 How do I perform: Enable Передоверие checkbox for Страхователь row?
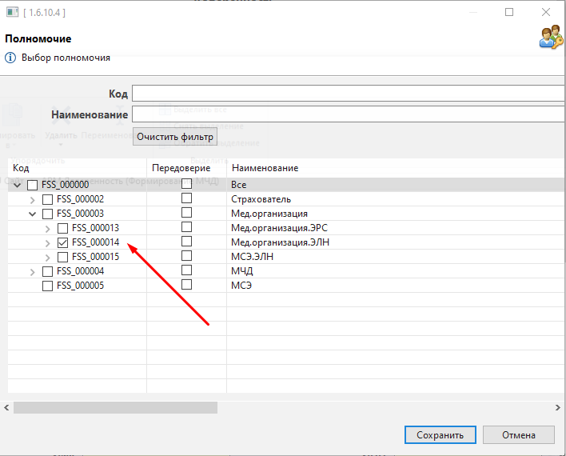pyautogui.click(x=186, y=199)
